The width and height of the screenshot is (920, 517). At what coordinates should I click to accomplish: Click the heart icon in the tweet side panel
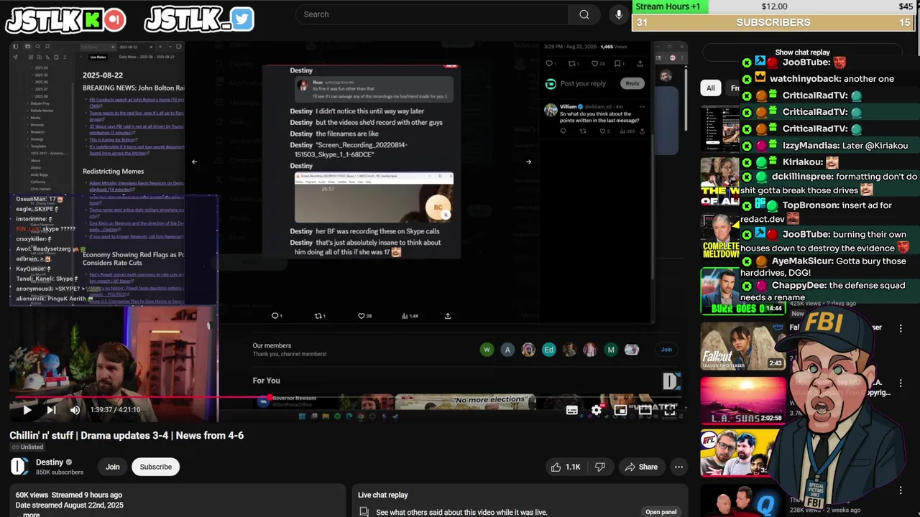pos(595,63)
